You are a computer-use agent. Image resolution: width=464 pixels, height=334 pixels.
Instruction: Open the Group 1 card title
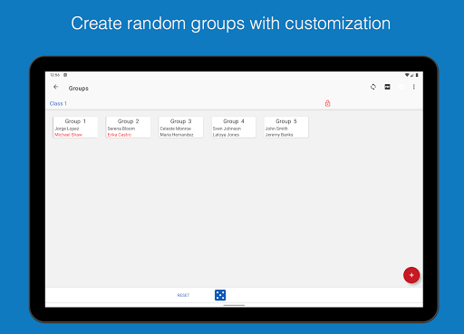75,121
